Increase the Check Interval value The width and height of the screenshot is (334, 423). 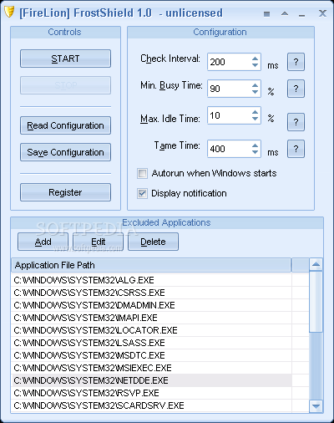tap(255, 59)
